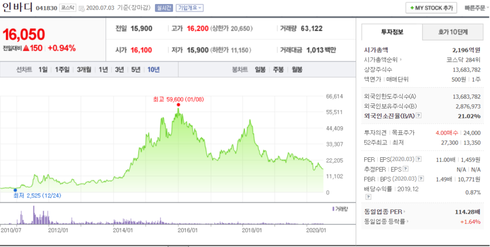This screenshot has height=247, width=490.
Task: Open the 동일업종 등락률 link
Action: (387, 222)
